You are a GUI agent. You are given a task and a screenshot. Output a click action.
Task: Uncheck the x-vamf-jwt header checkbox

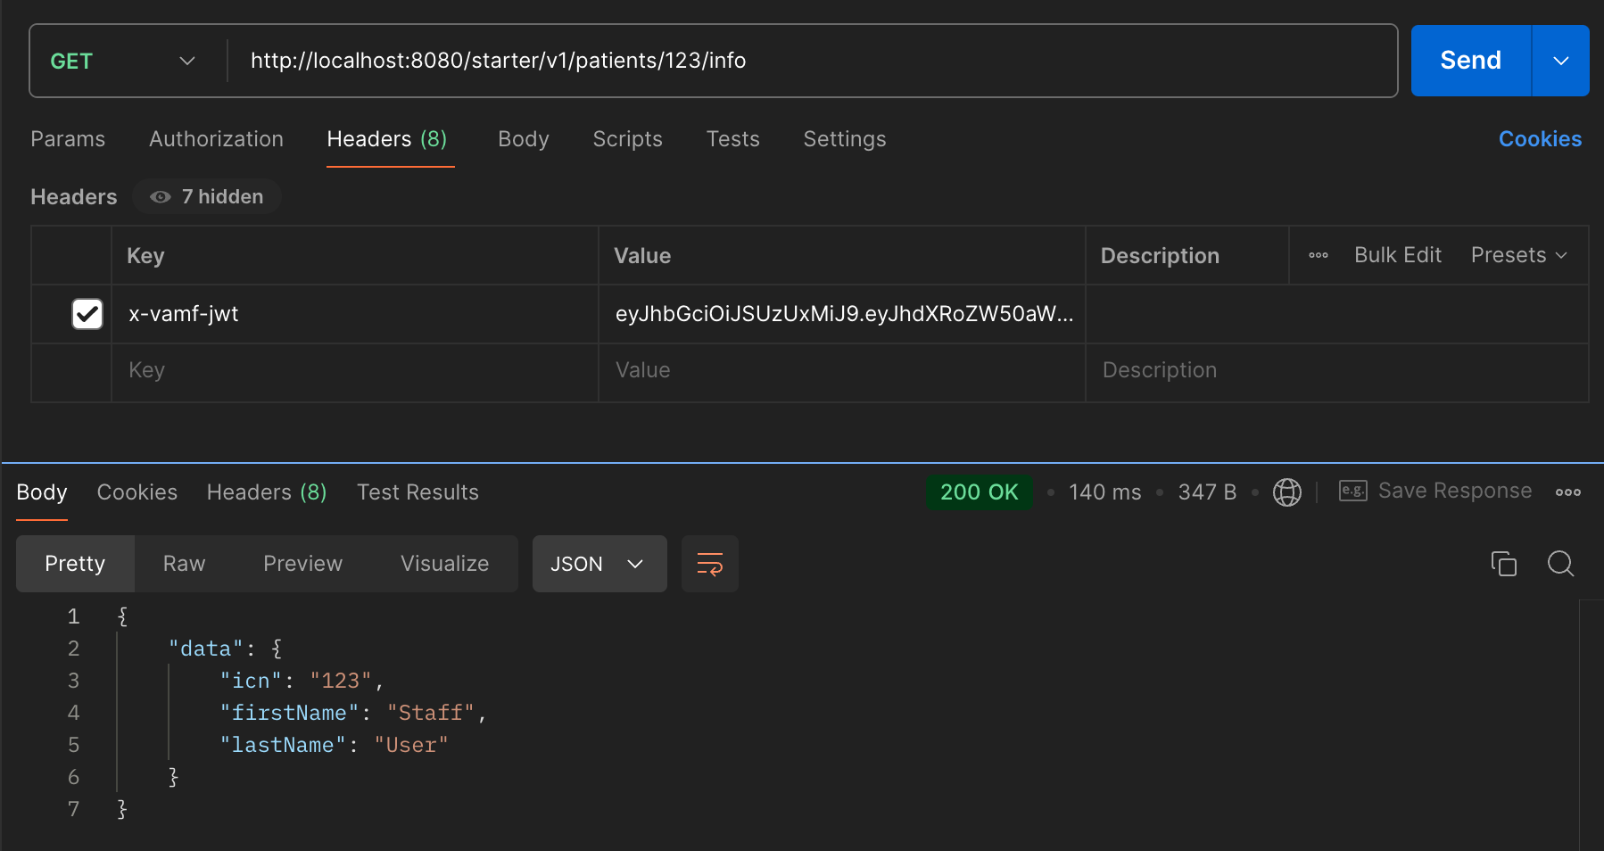coord(87,314)
